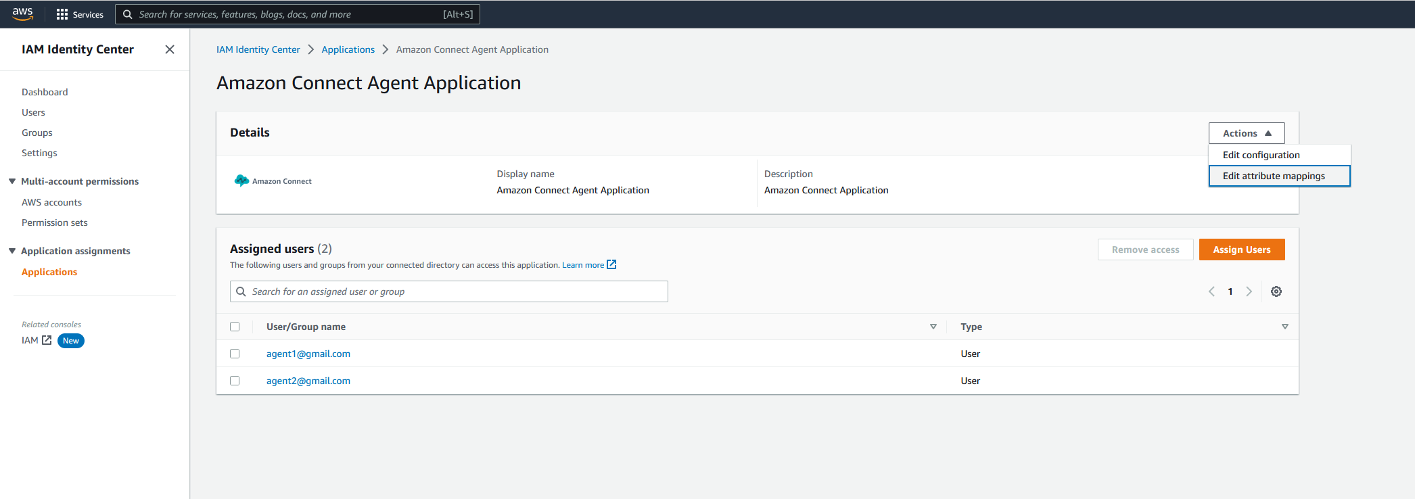Viewport: 1415px width, 499px height.
Task: Open the agent2@gmail.com user link
Action: (308, 381)
